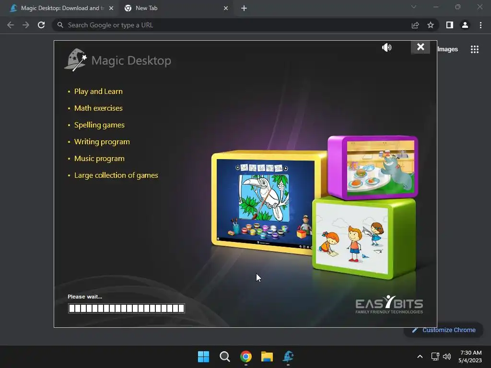Bookmark this tab with the star icon
The width and height of the screenshot is (491, 368).
431,25
